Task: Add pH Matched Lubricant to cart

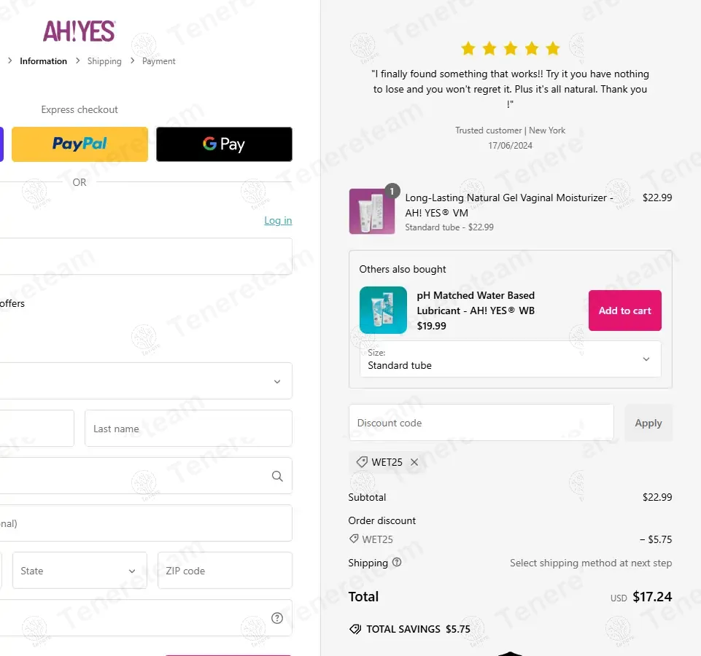Action: point(624,311)
